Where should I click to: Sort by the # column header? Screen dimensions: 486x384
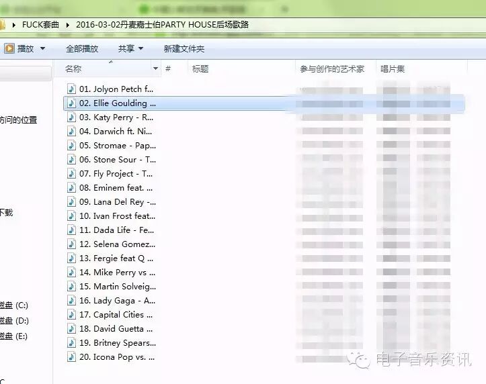(168, 68)
